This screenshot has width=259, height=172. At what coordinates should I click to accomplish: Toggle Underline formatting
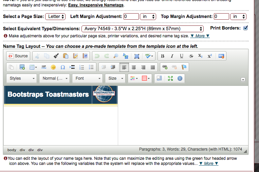(182, 56)
